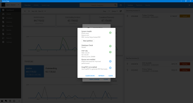
Task: Click the CLEAR CACHE button
Action: (90, 76)
